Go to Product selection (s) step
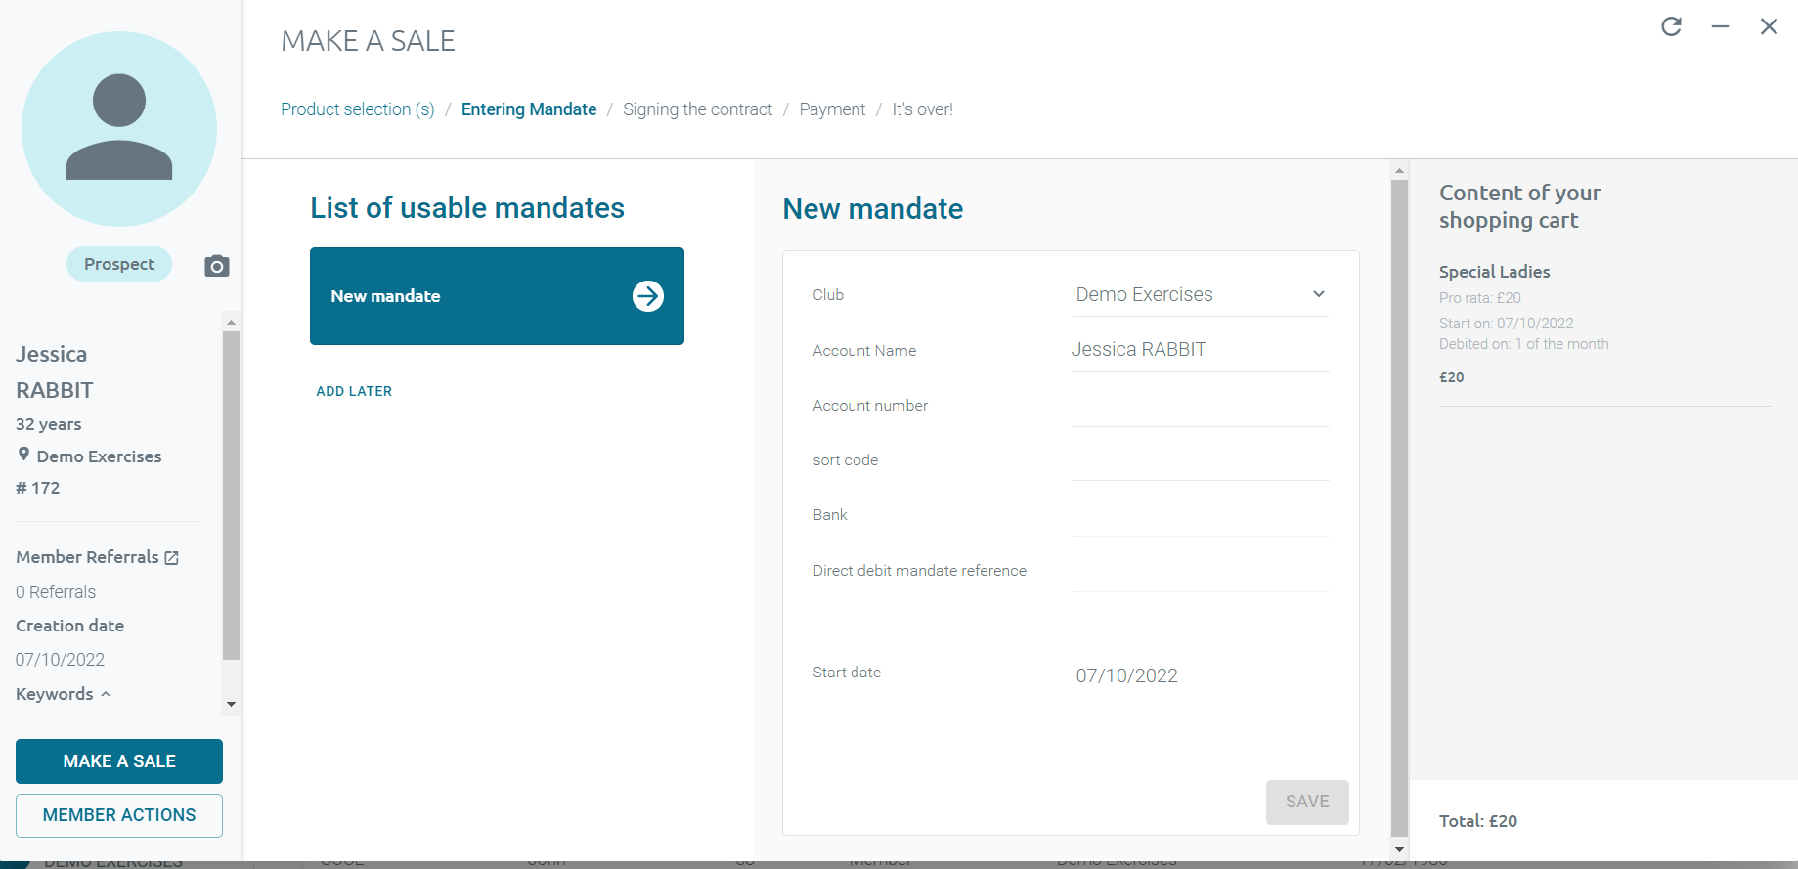 click(x=358, y=109)
